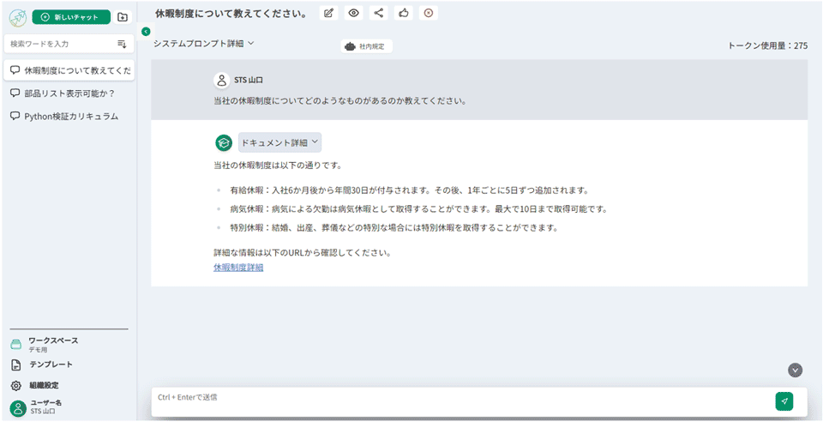This screenshot has width=823, height=422.
Task: Click the share icon in chat header
Action: click(379, 13)
